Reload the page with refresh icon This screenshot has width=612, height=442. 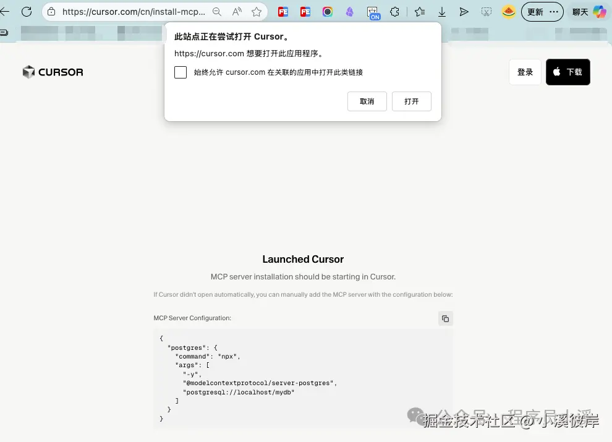click(x=27, y=12)
